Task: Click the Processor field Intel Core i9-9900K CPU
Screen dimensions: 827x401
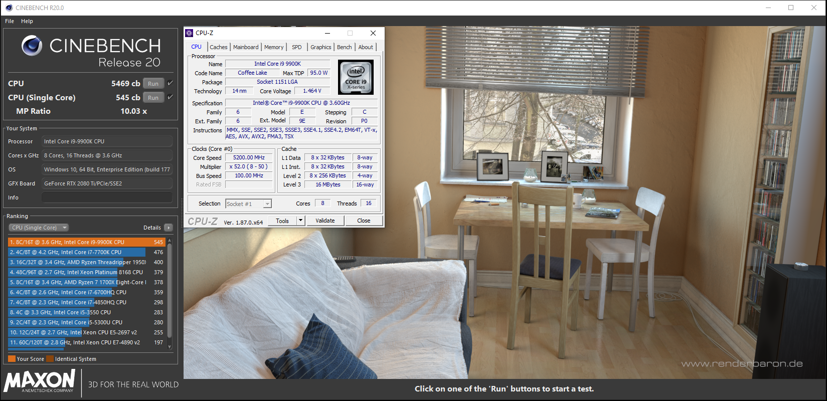Action: (x=107, y=141)
